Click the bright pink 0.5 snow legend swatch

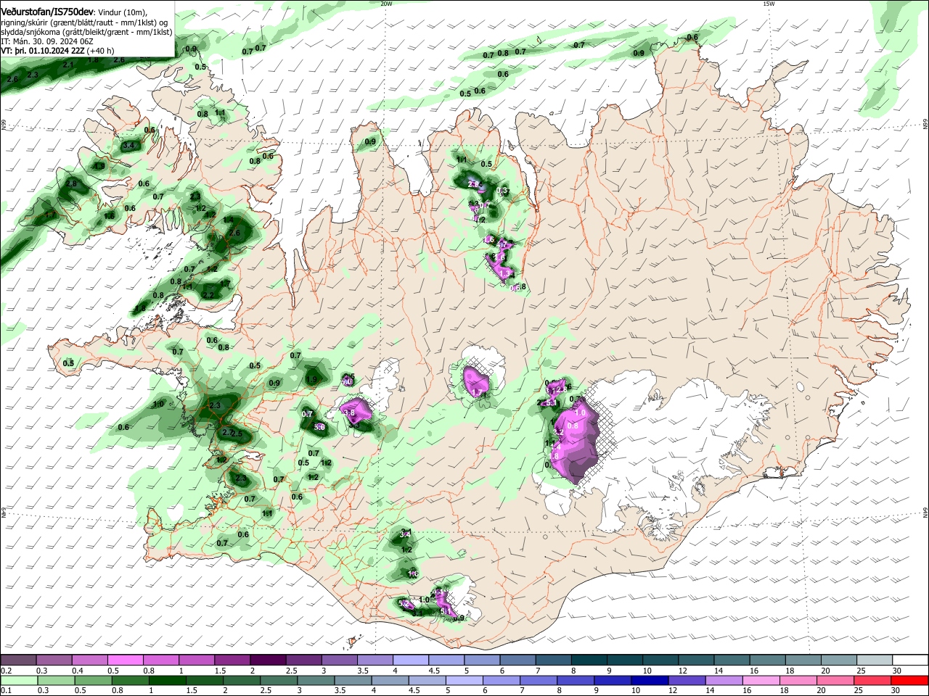coord(125,660)
